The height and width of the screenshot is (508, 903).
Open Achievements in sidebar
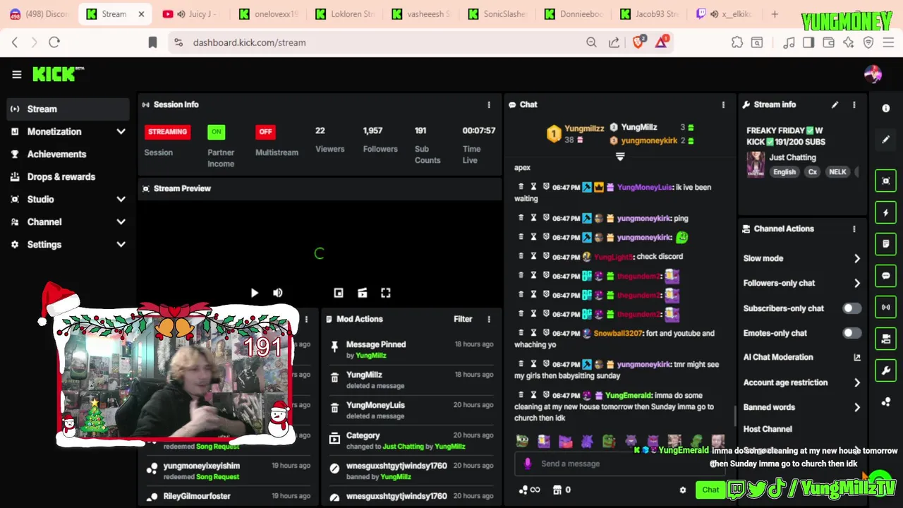[x=68, y=154]
